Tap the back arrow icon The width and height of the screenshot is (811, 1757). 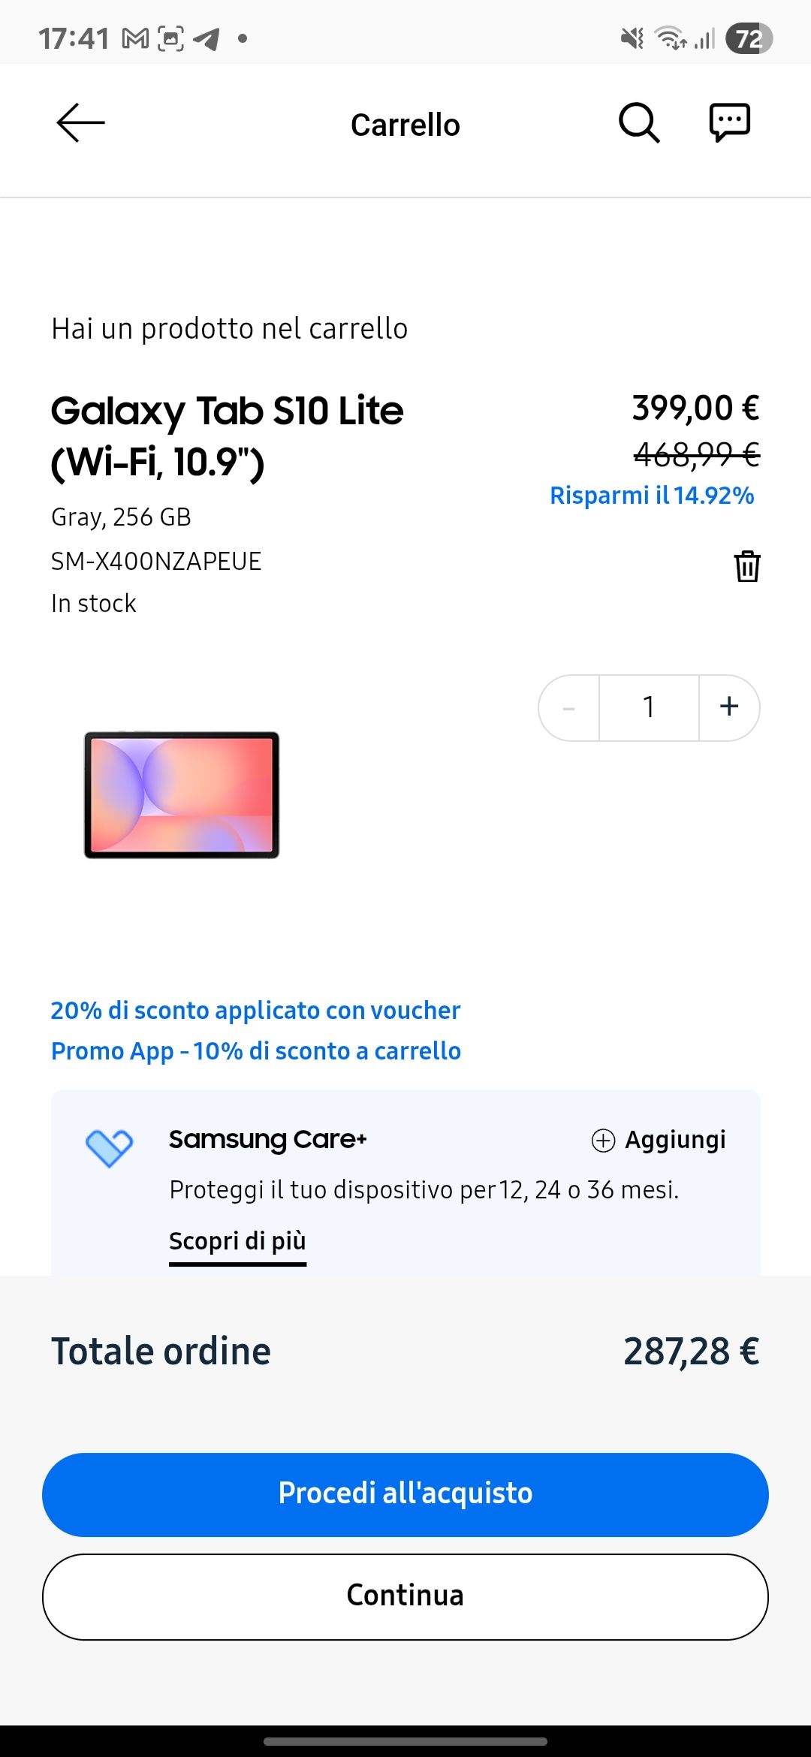click(x=80, y=123)
